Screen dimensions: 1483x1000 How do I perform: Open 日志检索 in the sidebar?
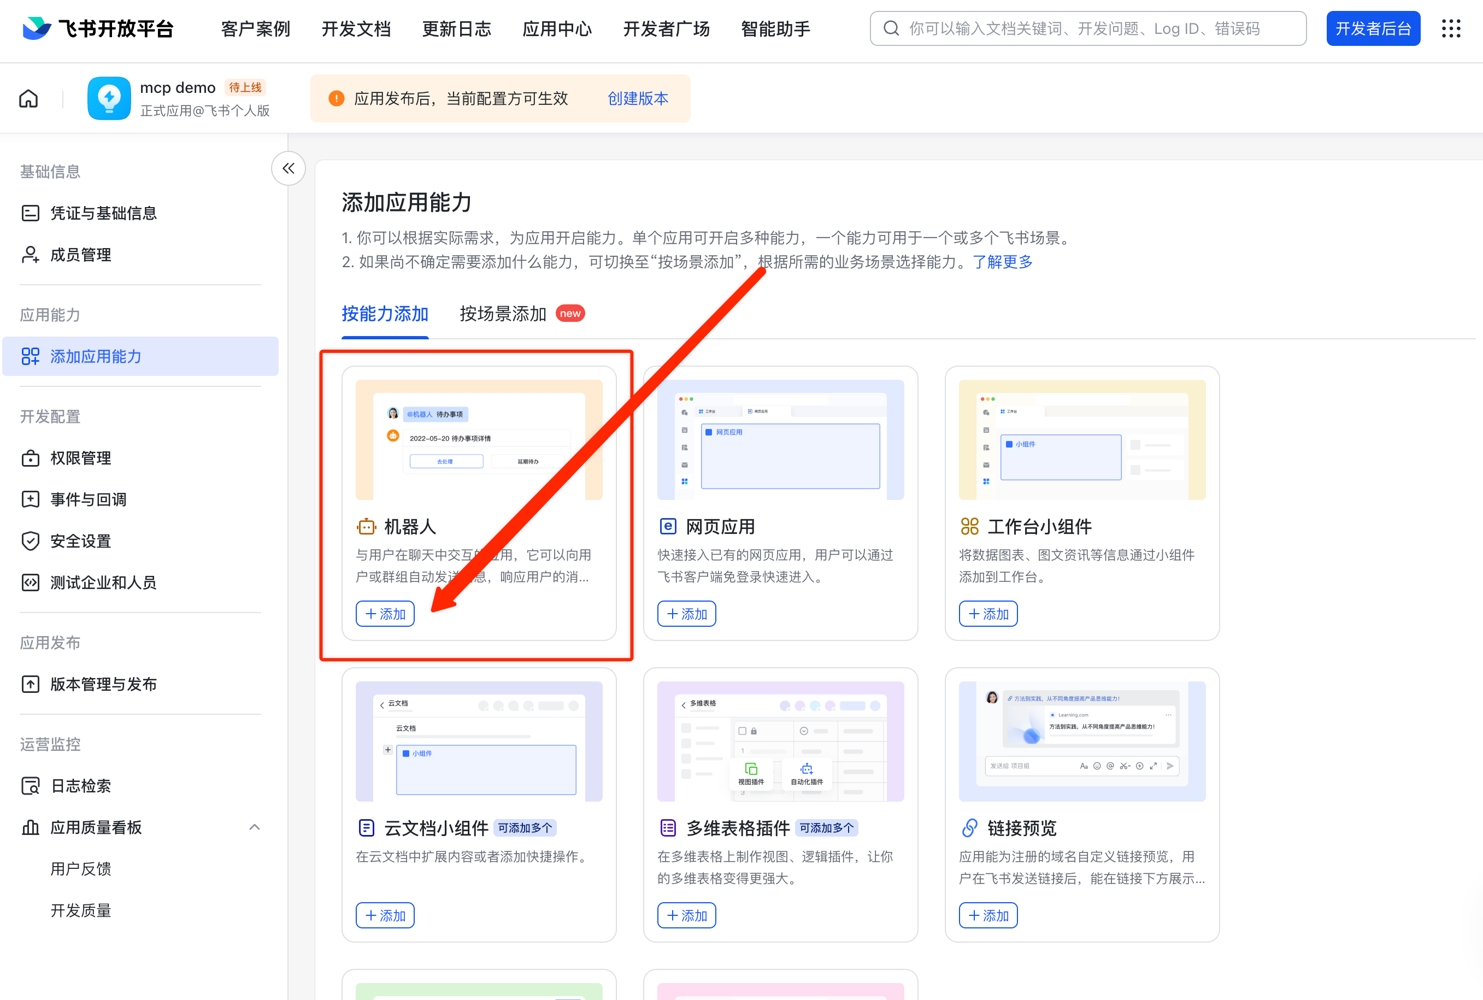click(80, 786)
